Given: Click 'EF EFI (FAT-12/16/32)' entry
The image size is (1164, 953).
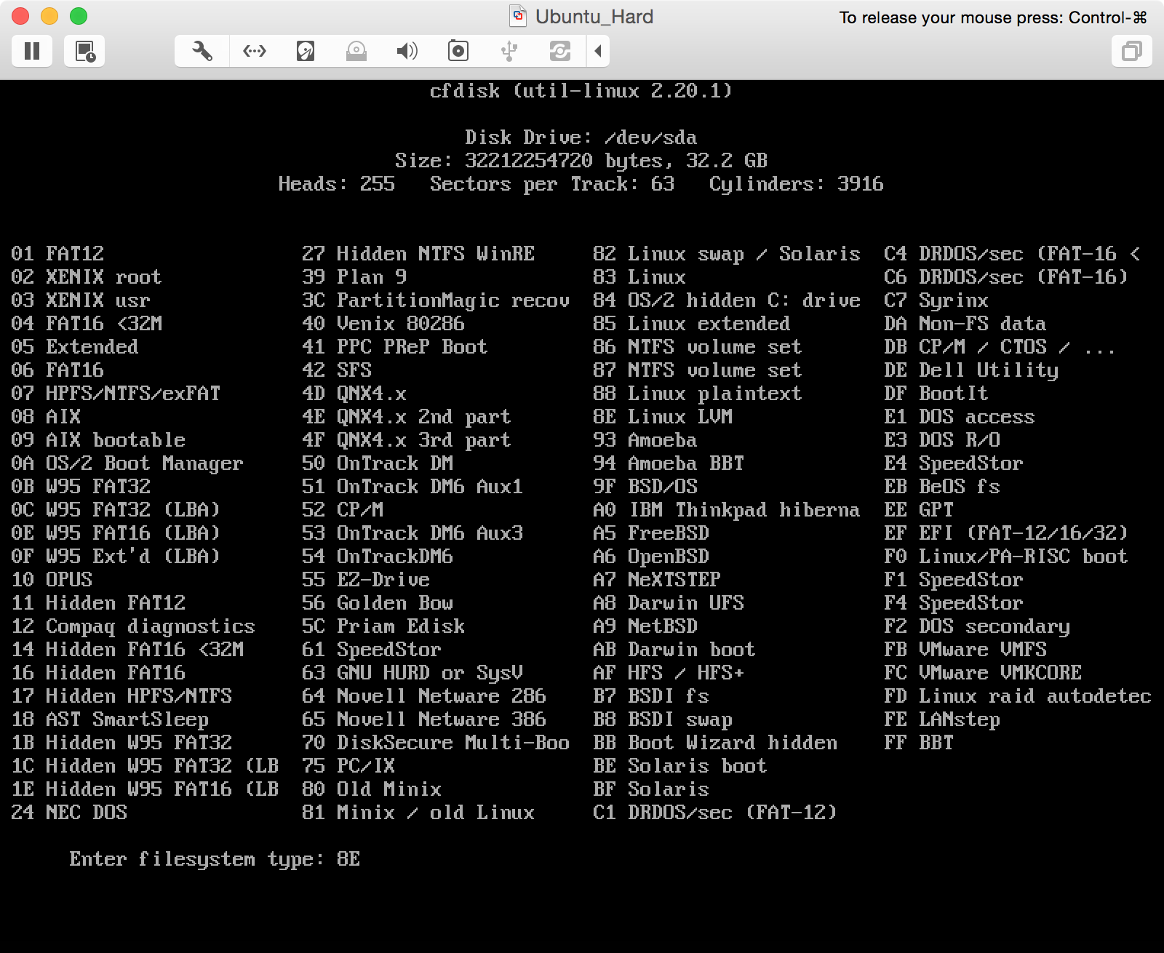Looking at the screenshot, I should pos(1006,533).
